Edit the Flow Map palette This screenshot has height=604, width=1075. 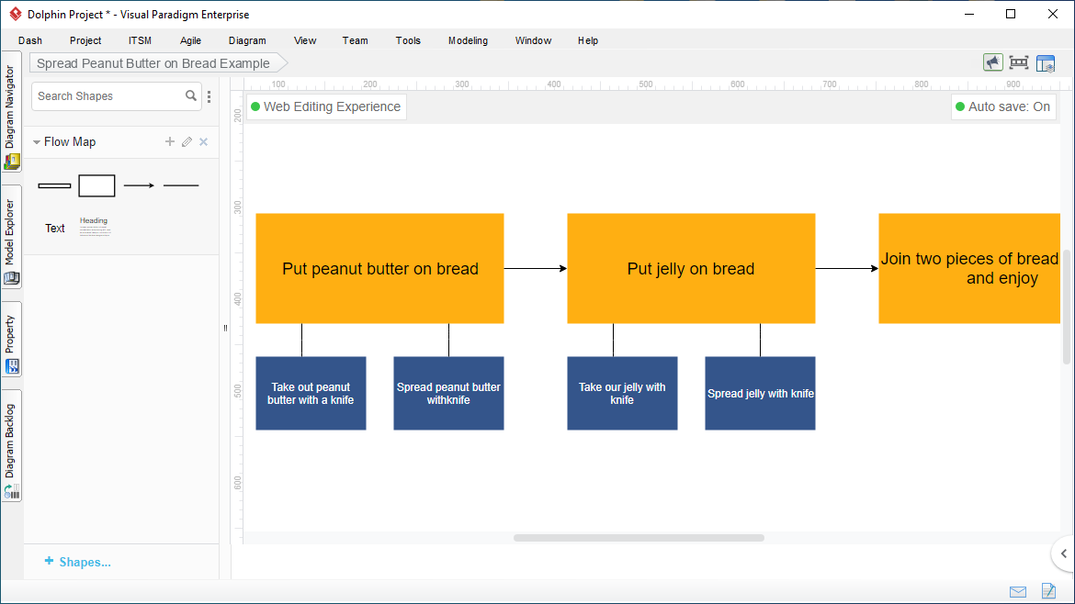point(187,141)
